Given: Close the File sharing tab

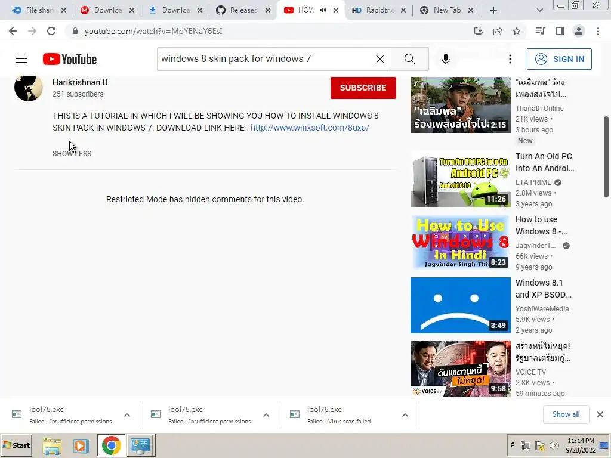Looking at the screenshot, I should click(x=64, y=11).
